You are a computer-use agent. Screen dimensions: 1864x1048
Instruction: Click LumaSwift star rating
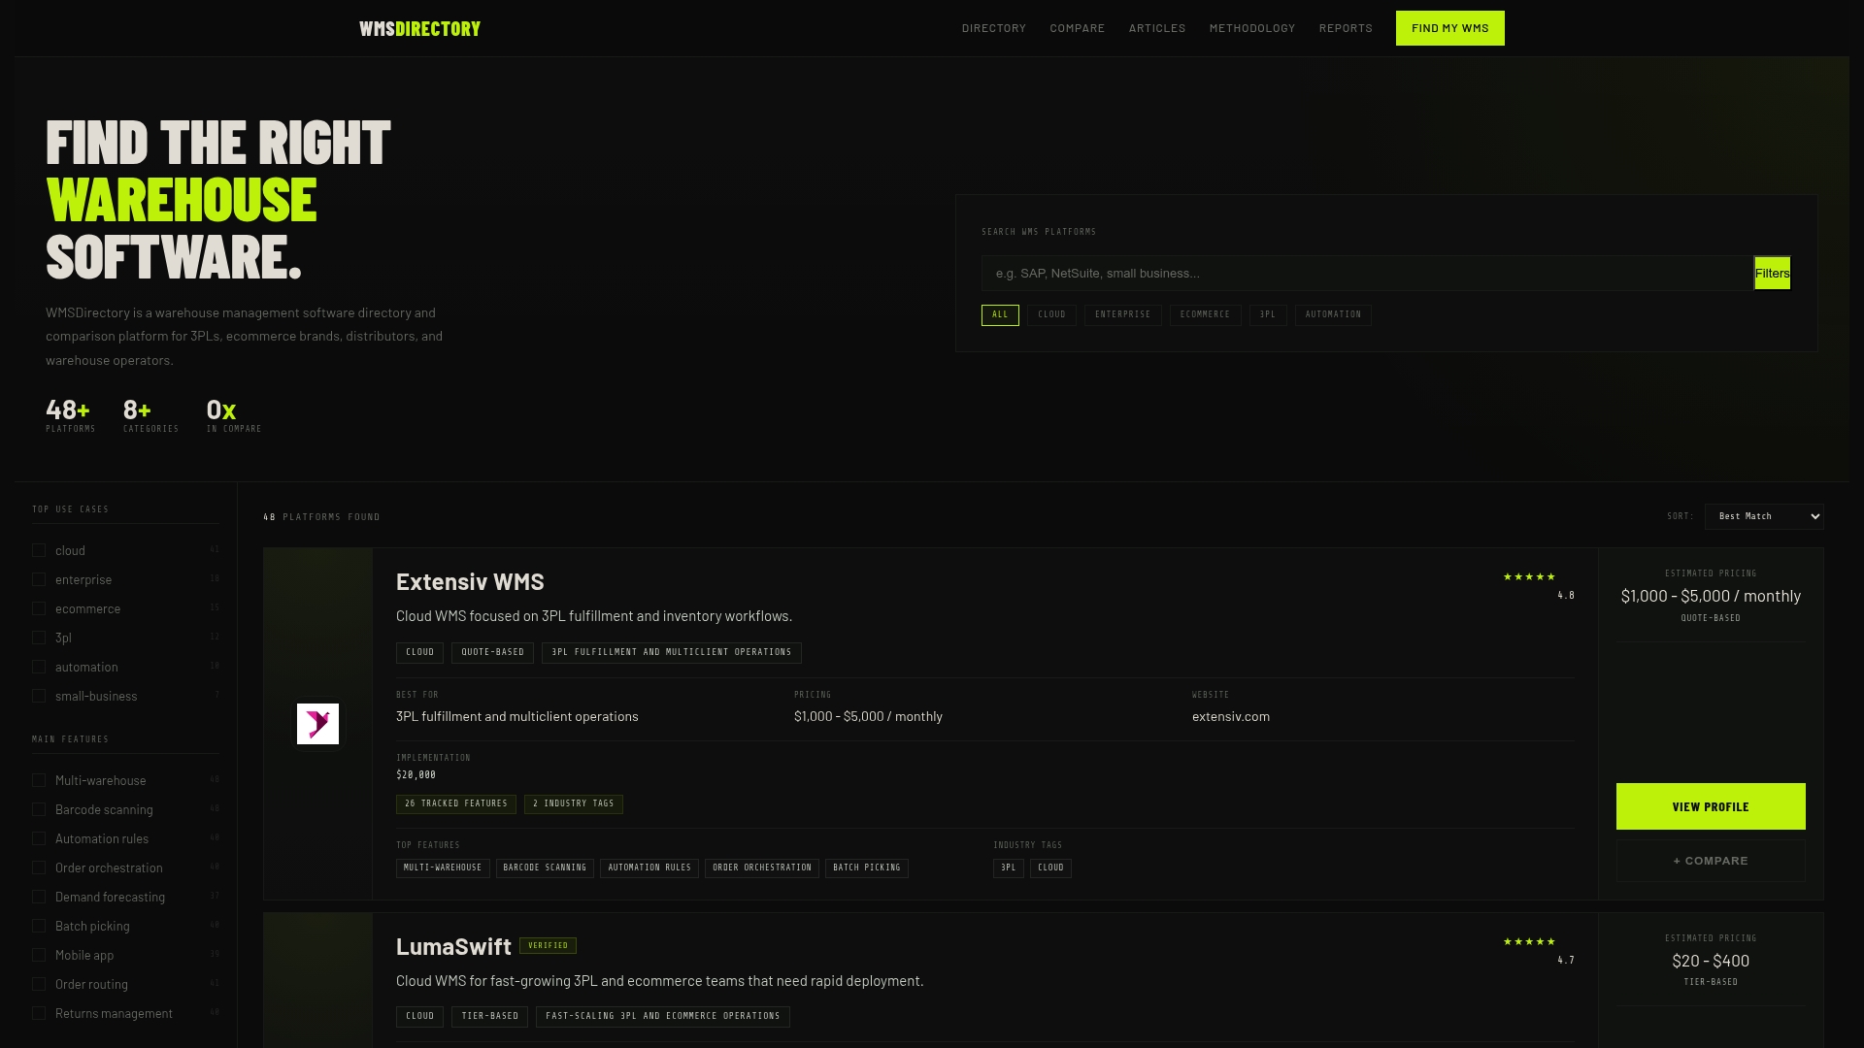click(x=1529, y=942)
